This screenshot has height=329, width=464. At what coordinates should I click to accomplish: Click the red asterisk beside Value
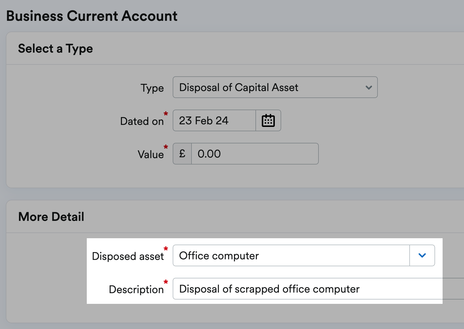pyautogui.click(x=166, y=147)
